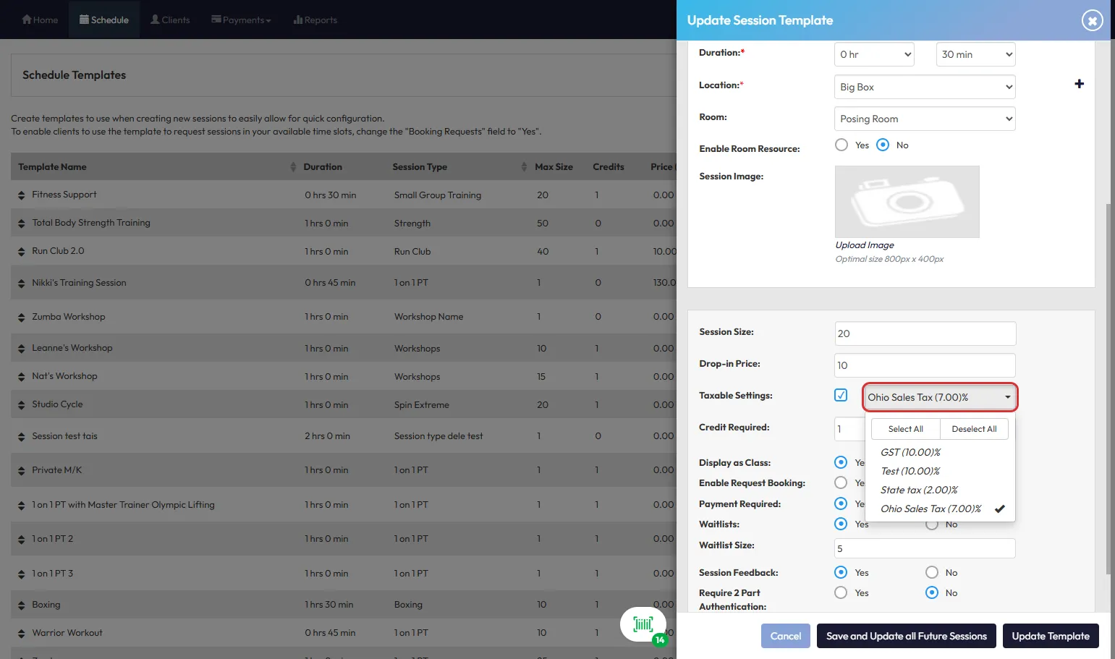The image size is (1115, 659).
Task: Click the Template Name column sort icon
Action: pos(293,167)
